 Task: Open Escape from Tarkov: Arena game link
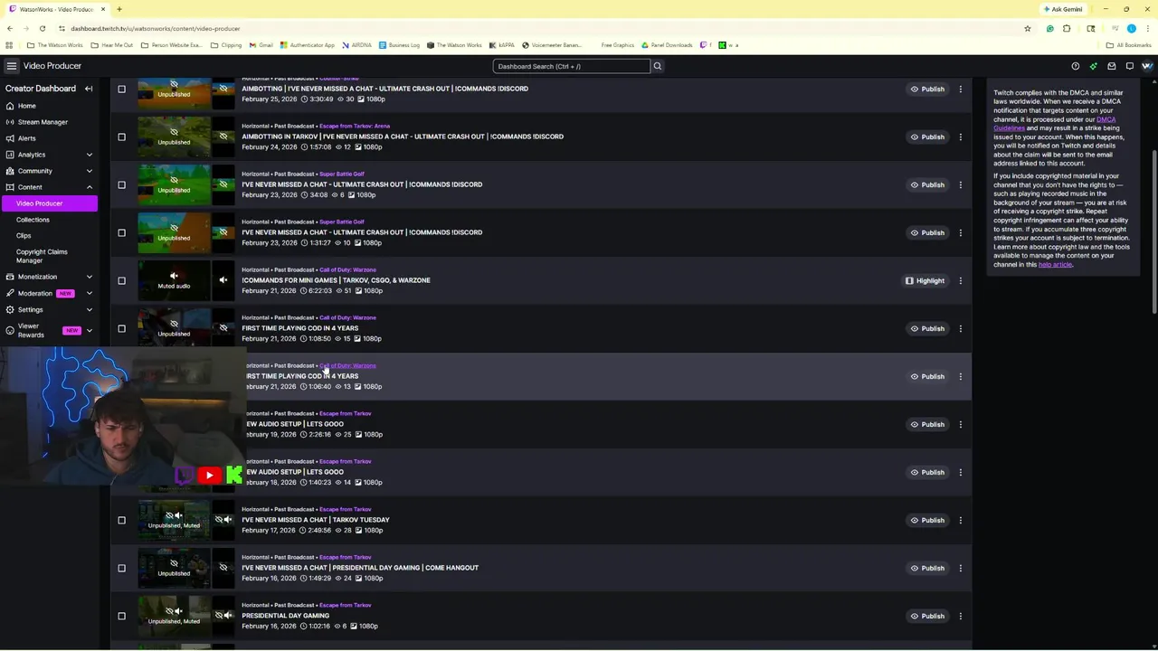pos(354,126)
